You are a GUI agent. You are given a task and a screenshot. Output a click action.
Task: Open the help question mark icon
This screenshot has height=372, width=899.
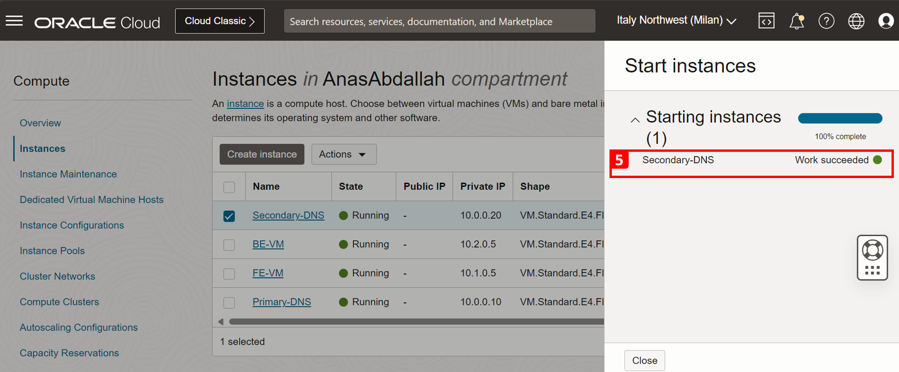(826, 21)
